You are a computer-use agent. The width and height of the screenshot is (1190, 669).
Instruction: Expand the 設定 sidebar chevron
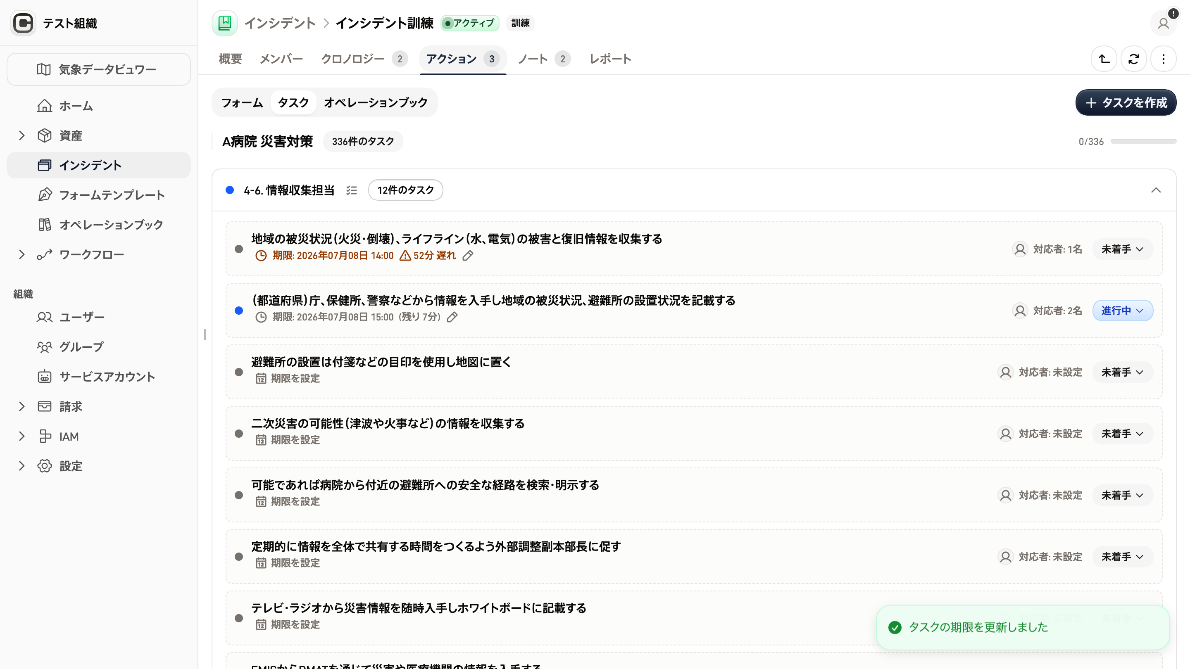[22, 466]
